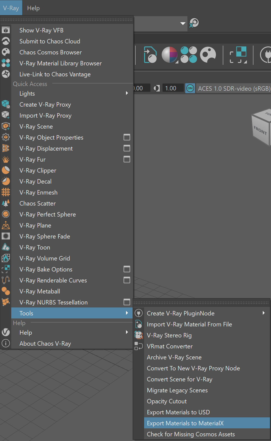Click the V-Ray Enmesh icon
The width and height of the screenshot is (271, 441).
coord(6,192)
